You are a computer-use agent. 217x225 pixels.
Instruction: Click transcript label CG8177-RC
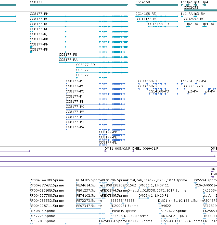coord(39,19)
